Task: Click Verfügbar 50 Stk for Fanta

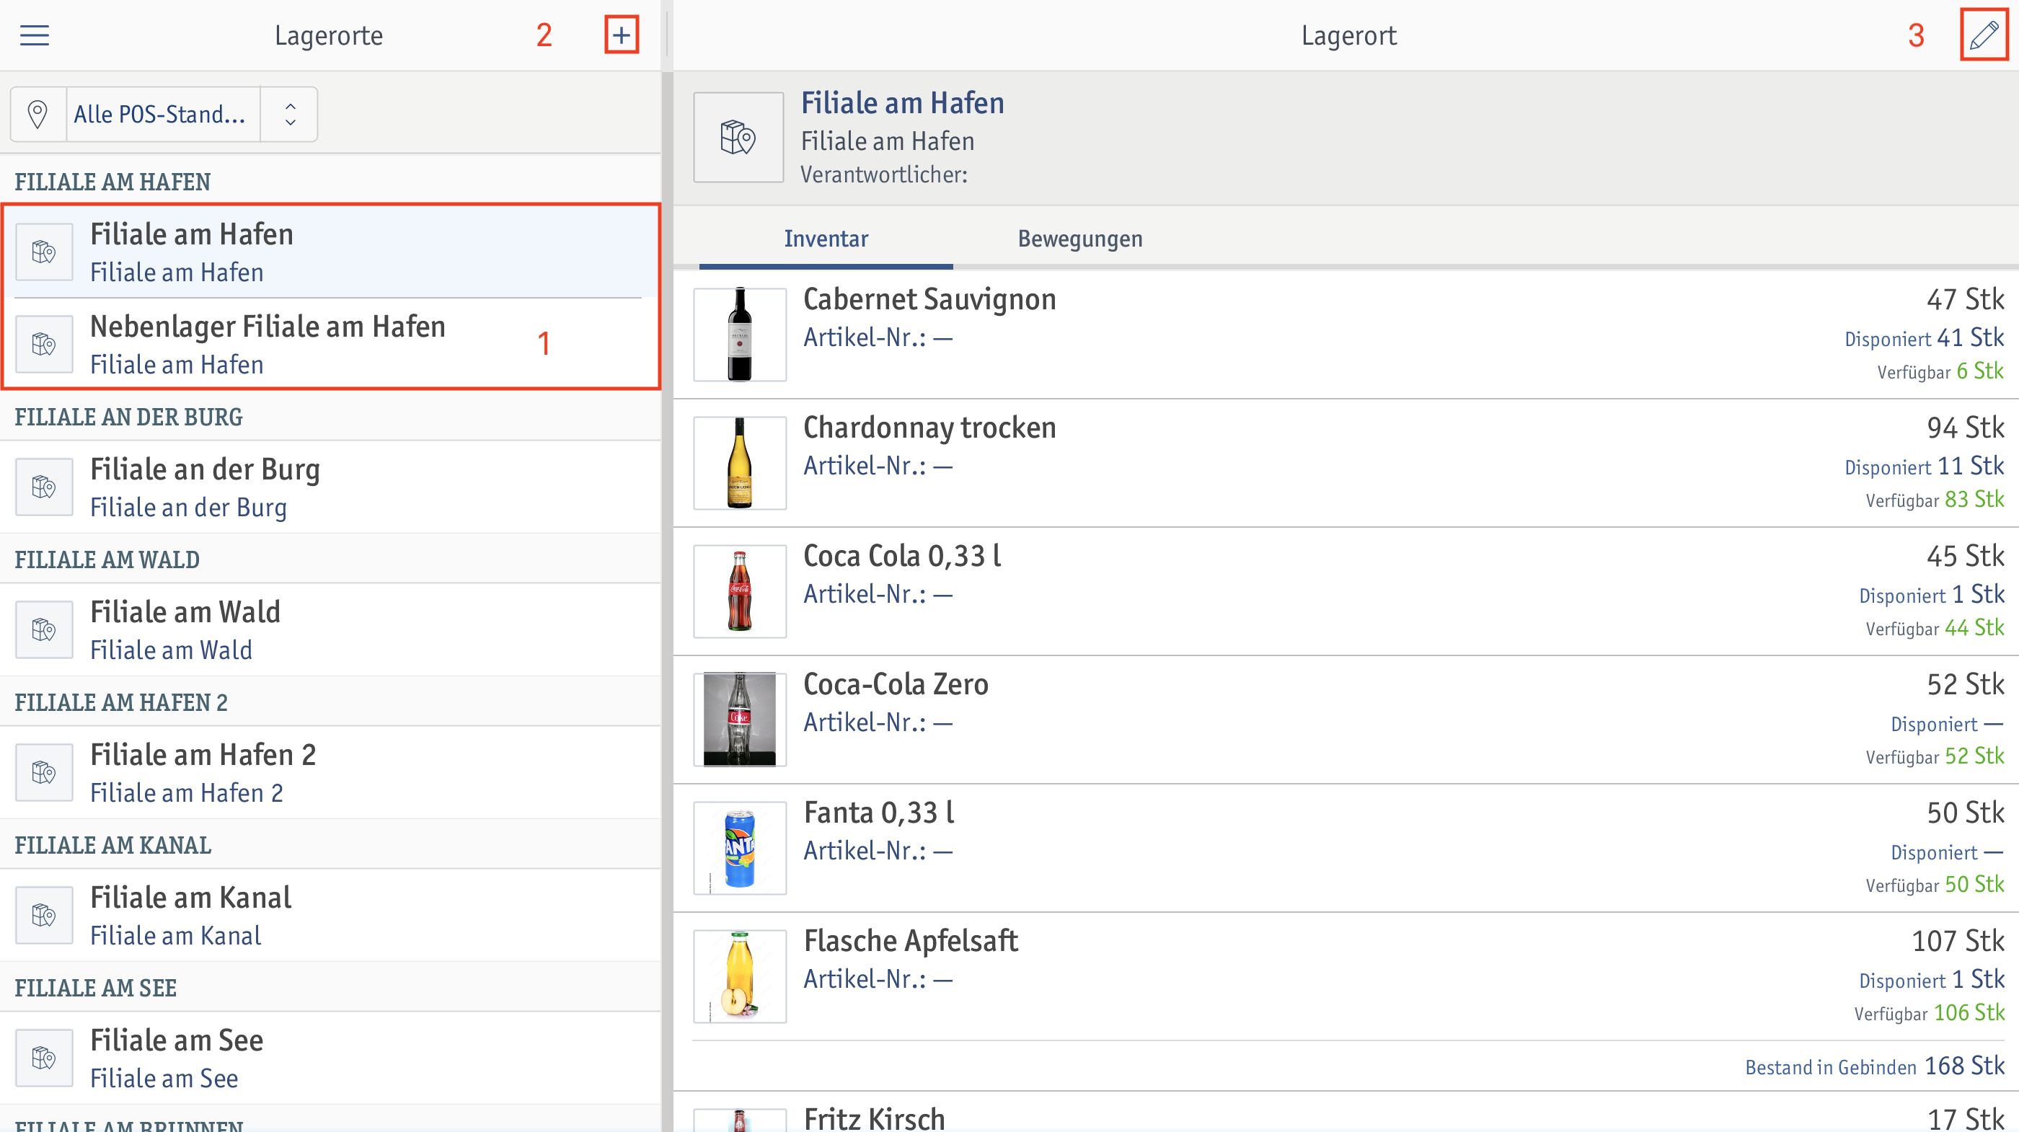Action: (x=1935, y=884)
